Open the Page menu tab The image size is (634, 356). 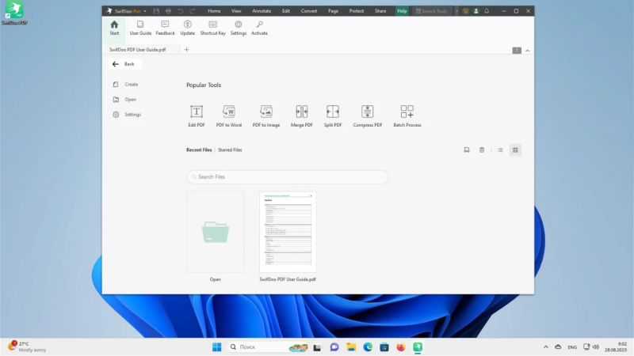[333, 11]
